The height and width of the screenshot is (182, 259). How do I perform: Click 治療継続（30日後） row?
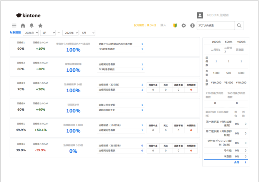tap(121, 85)
